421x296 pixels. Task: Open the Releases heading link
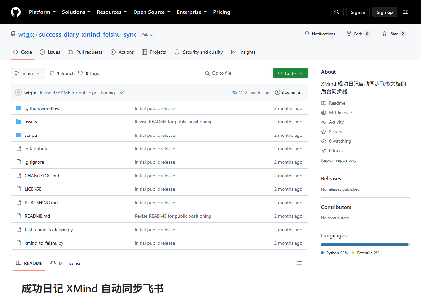pos(331,178)
